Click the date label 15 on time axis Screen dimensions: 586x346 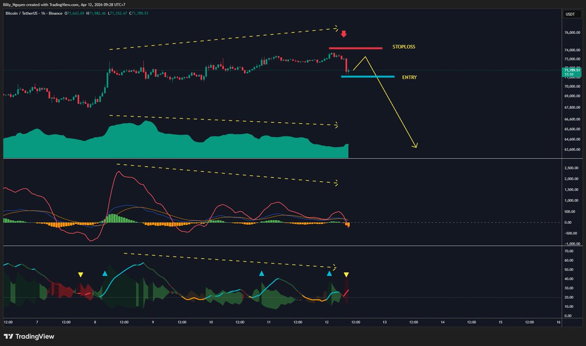[x=500, y=322]
